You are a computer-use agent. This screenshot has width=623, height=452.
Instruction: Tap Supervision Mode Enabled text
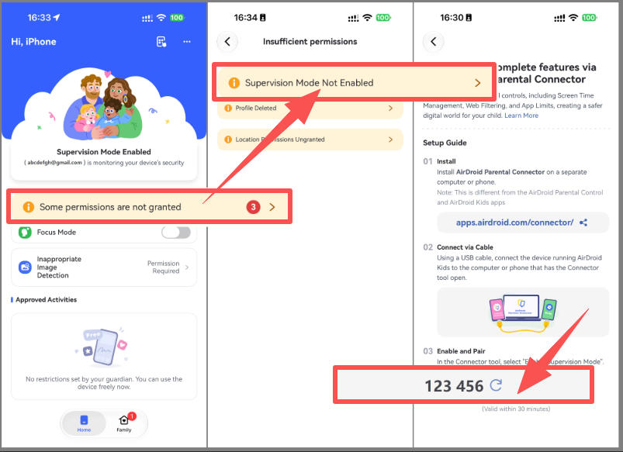[104, 152]
